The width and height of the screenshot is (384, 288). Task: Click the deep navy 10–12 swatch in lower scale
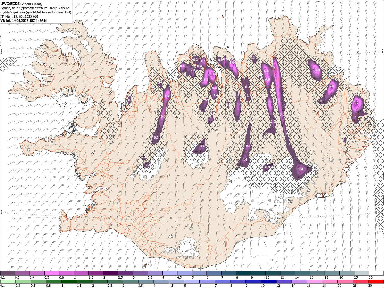point(268,282)
